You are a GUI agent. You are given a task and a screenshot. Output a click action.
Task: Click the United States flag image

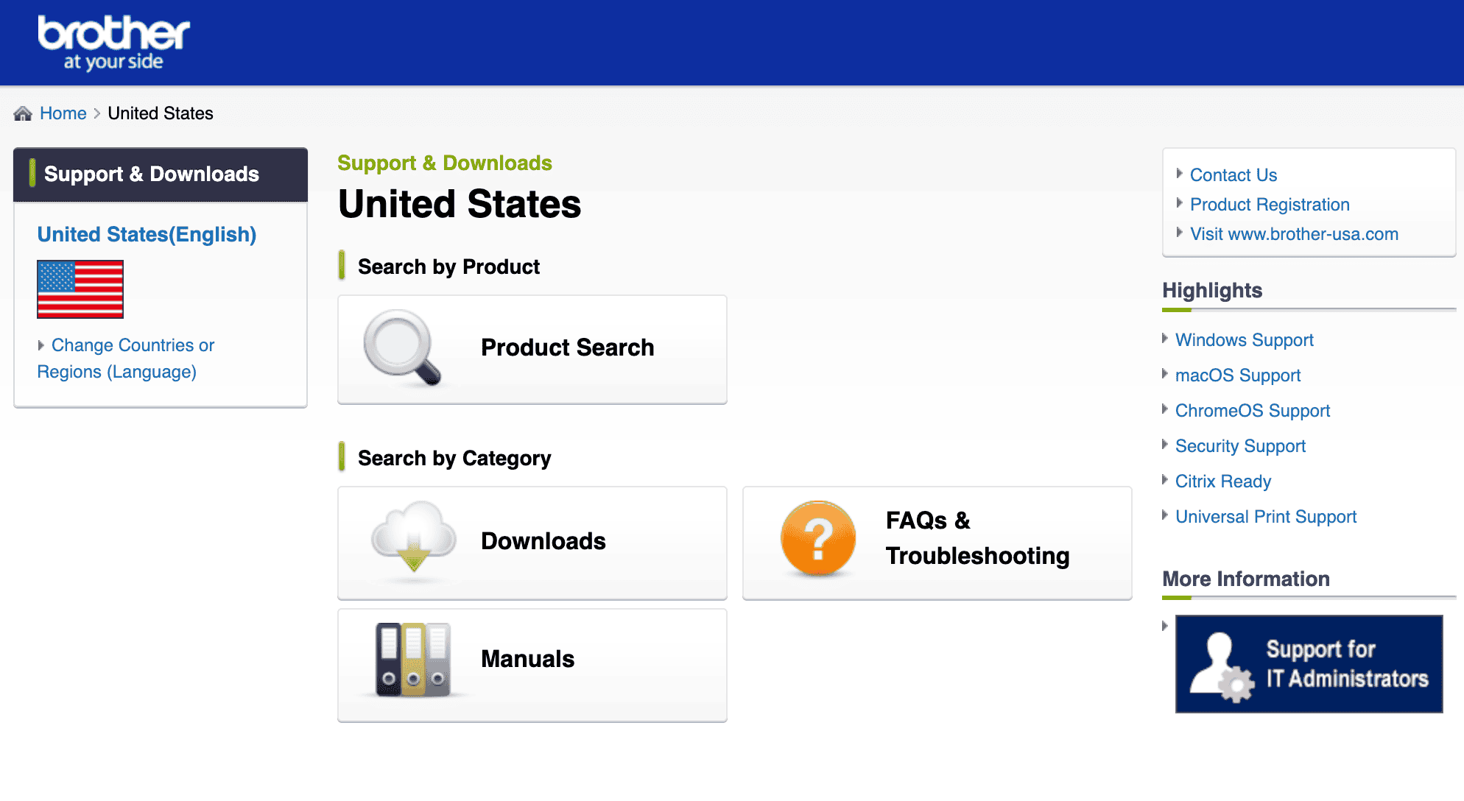[x=80, y=289]
